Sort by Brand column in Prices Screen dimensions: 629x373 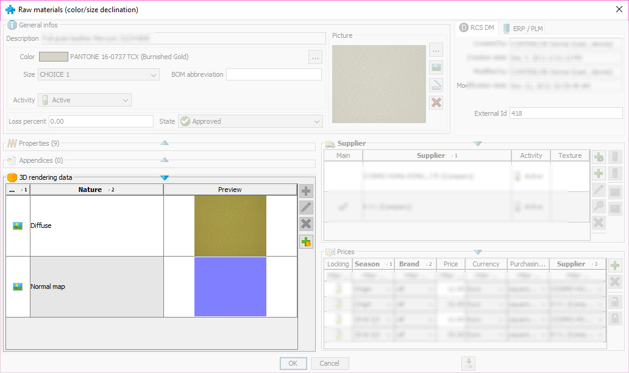click(x=416, y=264)
